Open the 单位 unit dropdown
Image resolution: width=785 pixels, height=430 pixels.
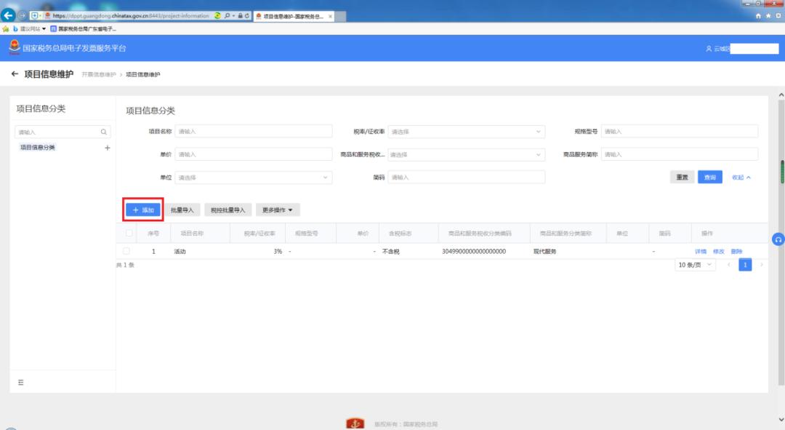(254, 178)
